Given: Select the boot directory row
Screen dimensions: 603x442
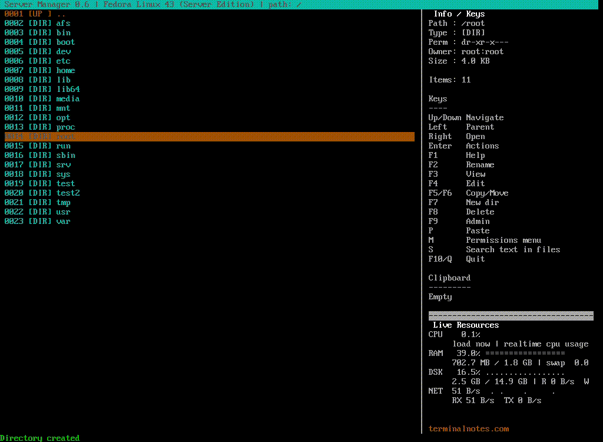Looking at the screenshot, I should (x=65, y=42).
